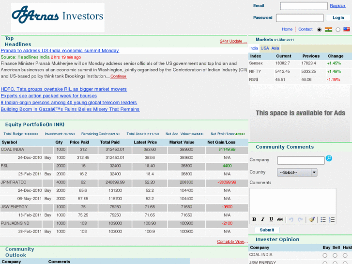Click the Register link
Image resolution: width=352 pixels, height=264 pixels.
(x=337, y=6)
